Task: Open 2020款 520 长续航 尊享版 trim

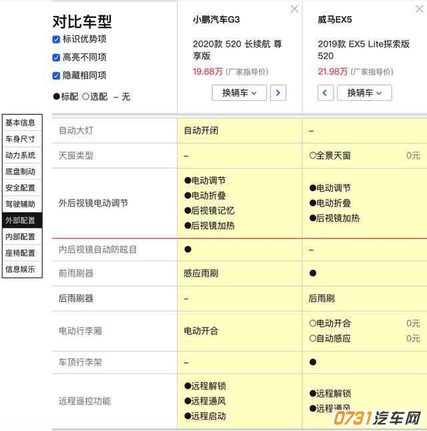Action: pyautogui.click(x=237, y=49)
